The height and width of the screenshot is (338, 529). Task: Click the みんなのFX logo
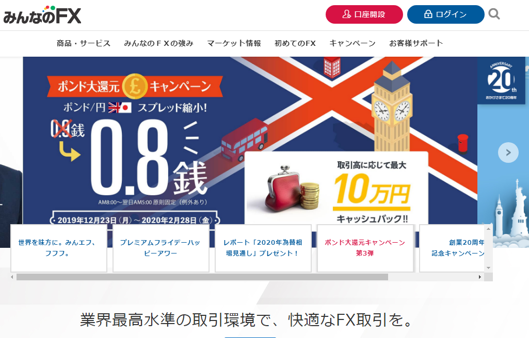[x=42, y=15]
